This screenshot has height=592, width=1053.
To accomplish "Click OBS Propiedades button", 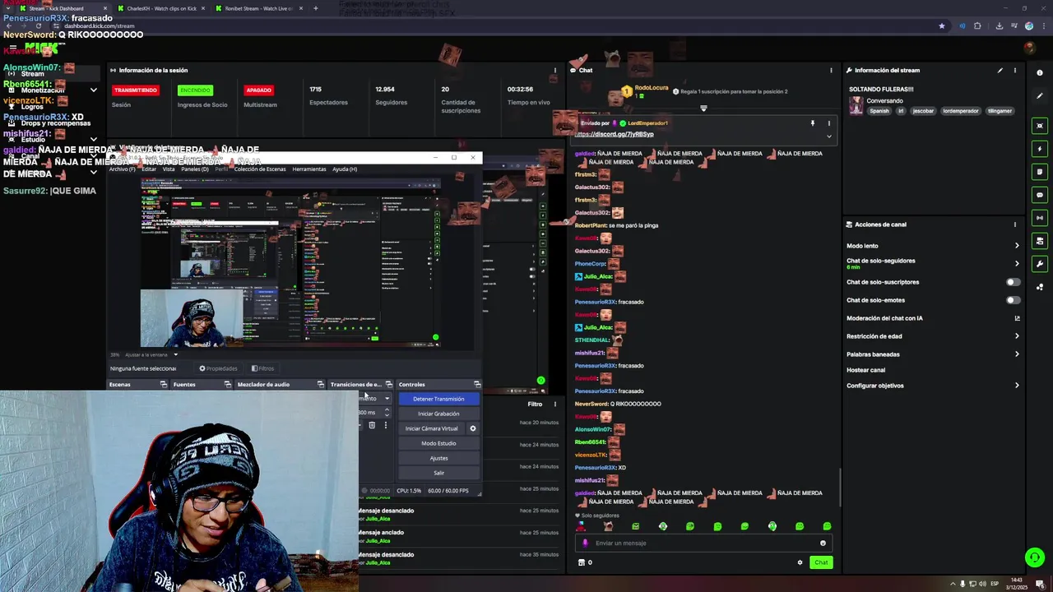I will (218, 368).
